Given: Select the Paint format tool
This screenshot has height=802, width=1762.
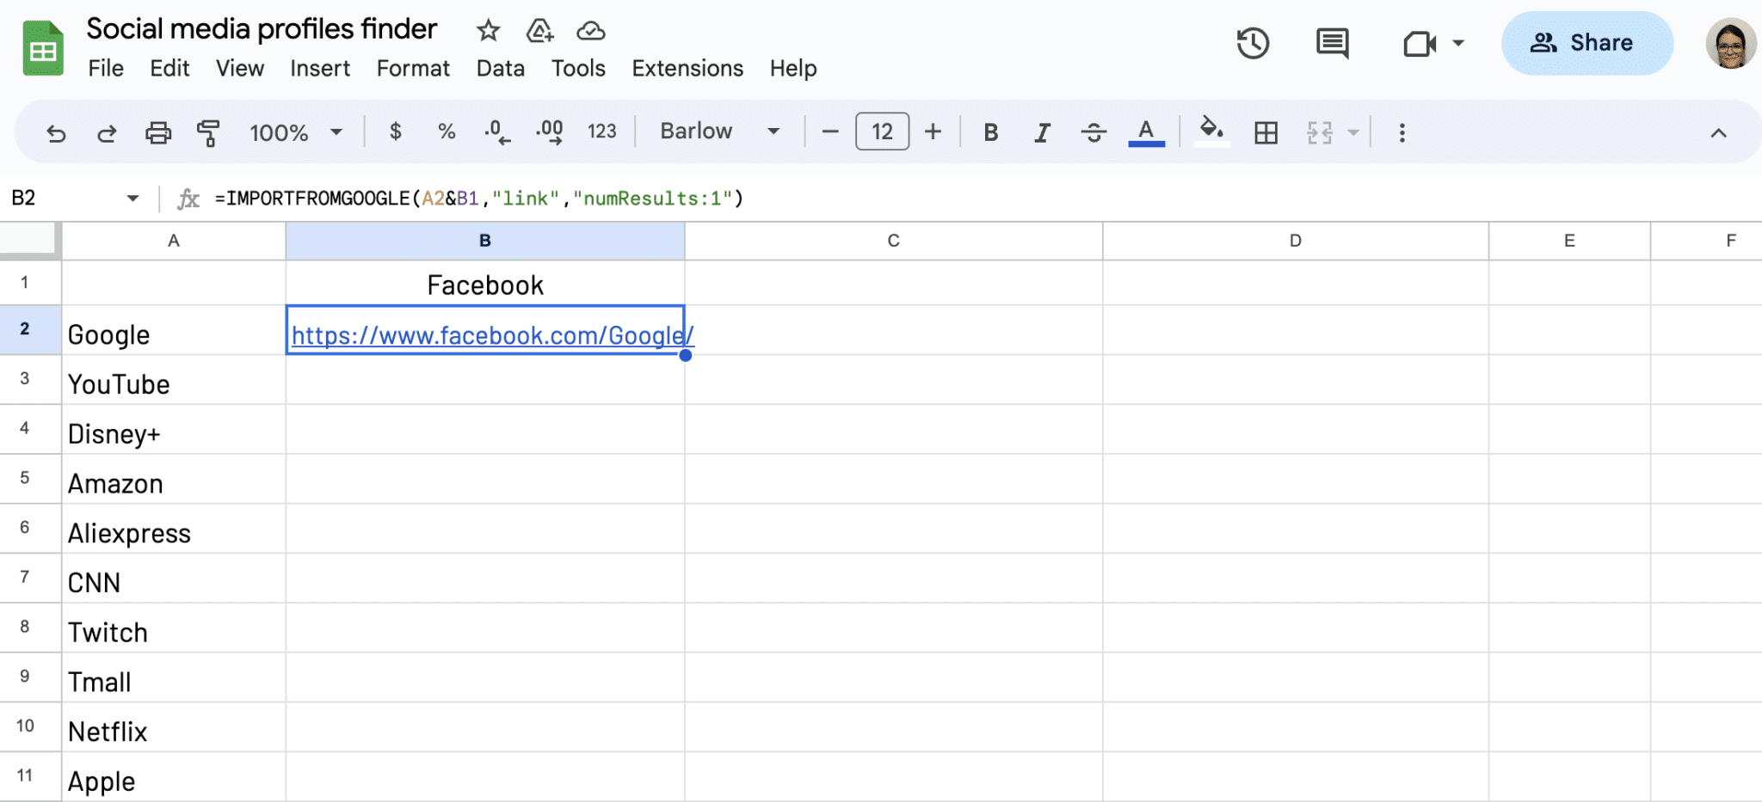Looking at the screenshot, I should point(208,132).
